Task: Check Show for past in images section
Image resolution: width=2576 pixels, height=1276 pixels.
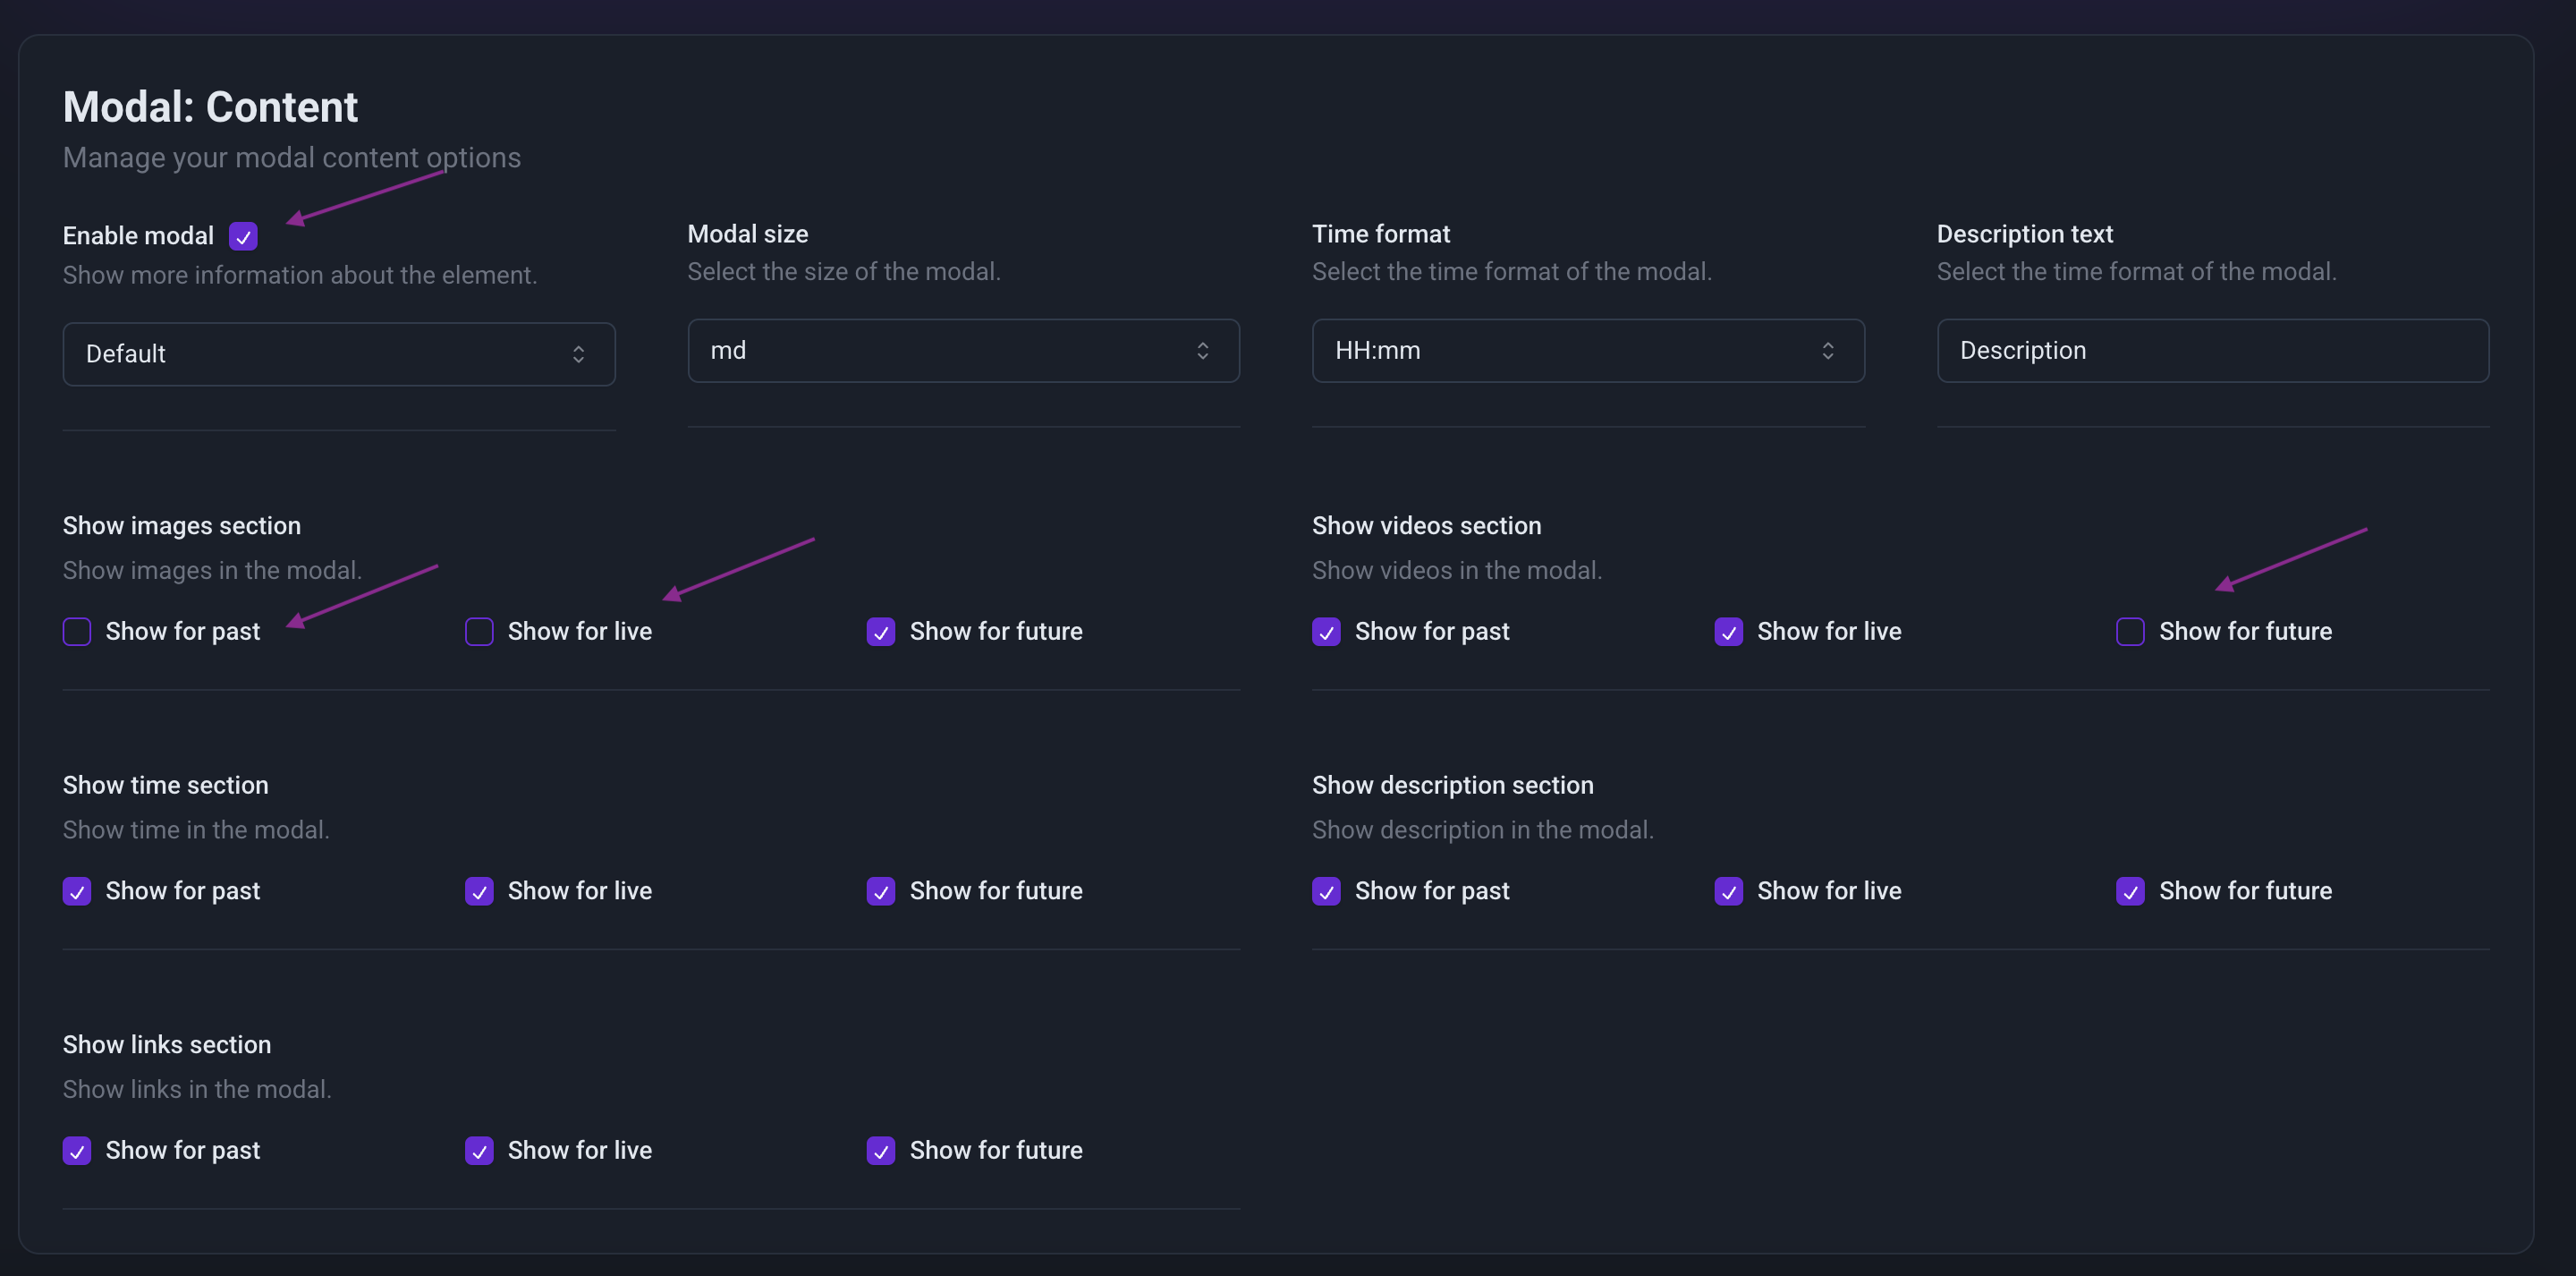Action: (x=77, y=632)
